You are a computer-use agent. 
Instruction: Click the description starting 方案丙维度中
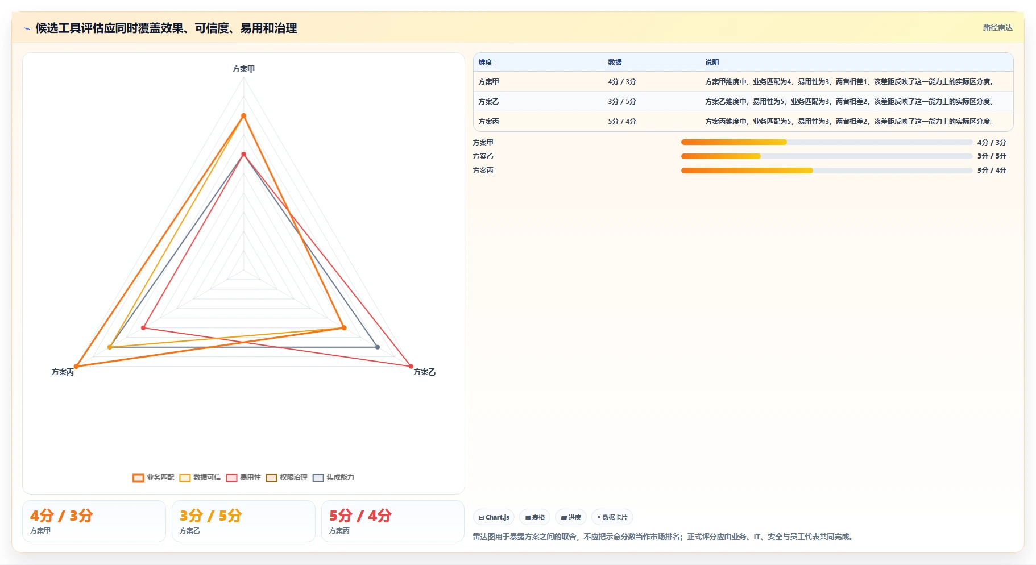849,122
